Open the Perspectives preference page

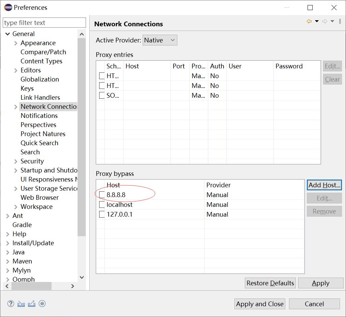pyautogui.click(x=38, y=125)
